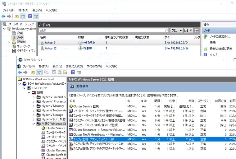Image resolution: width=236 pixels, height=159 pixels.
Task: Select the hvhost02 node row
Action: coord(119,49)
